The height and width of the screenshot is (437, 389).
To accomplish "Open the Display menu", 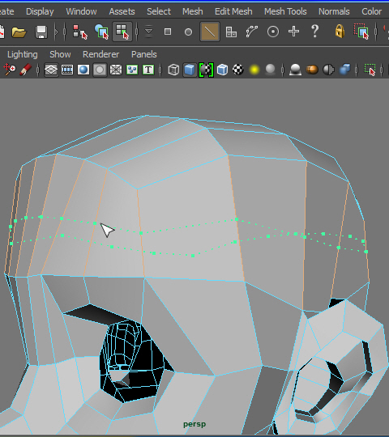I will (x=40, y=11).
